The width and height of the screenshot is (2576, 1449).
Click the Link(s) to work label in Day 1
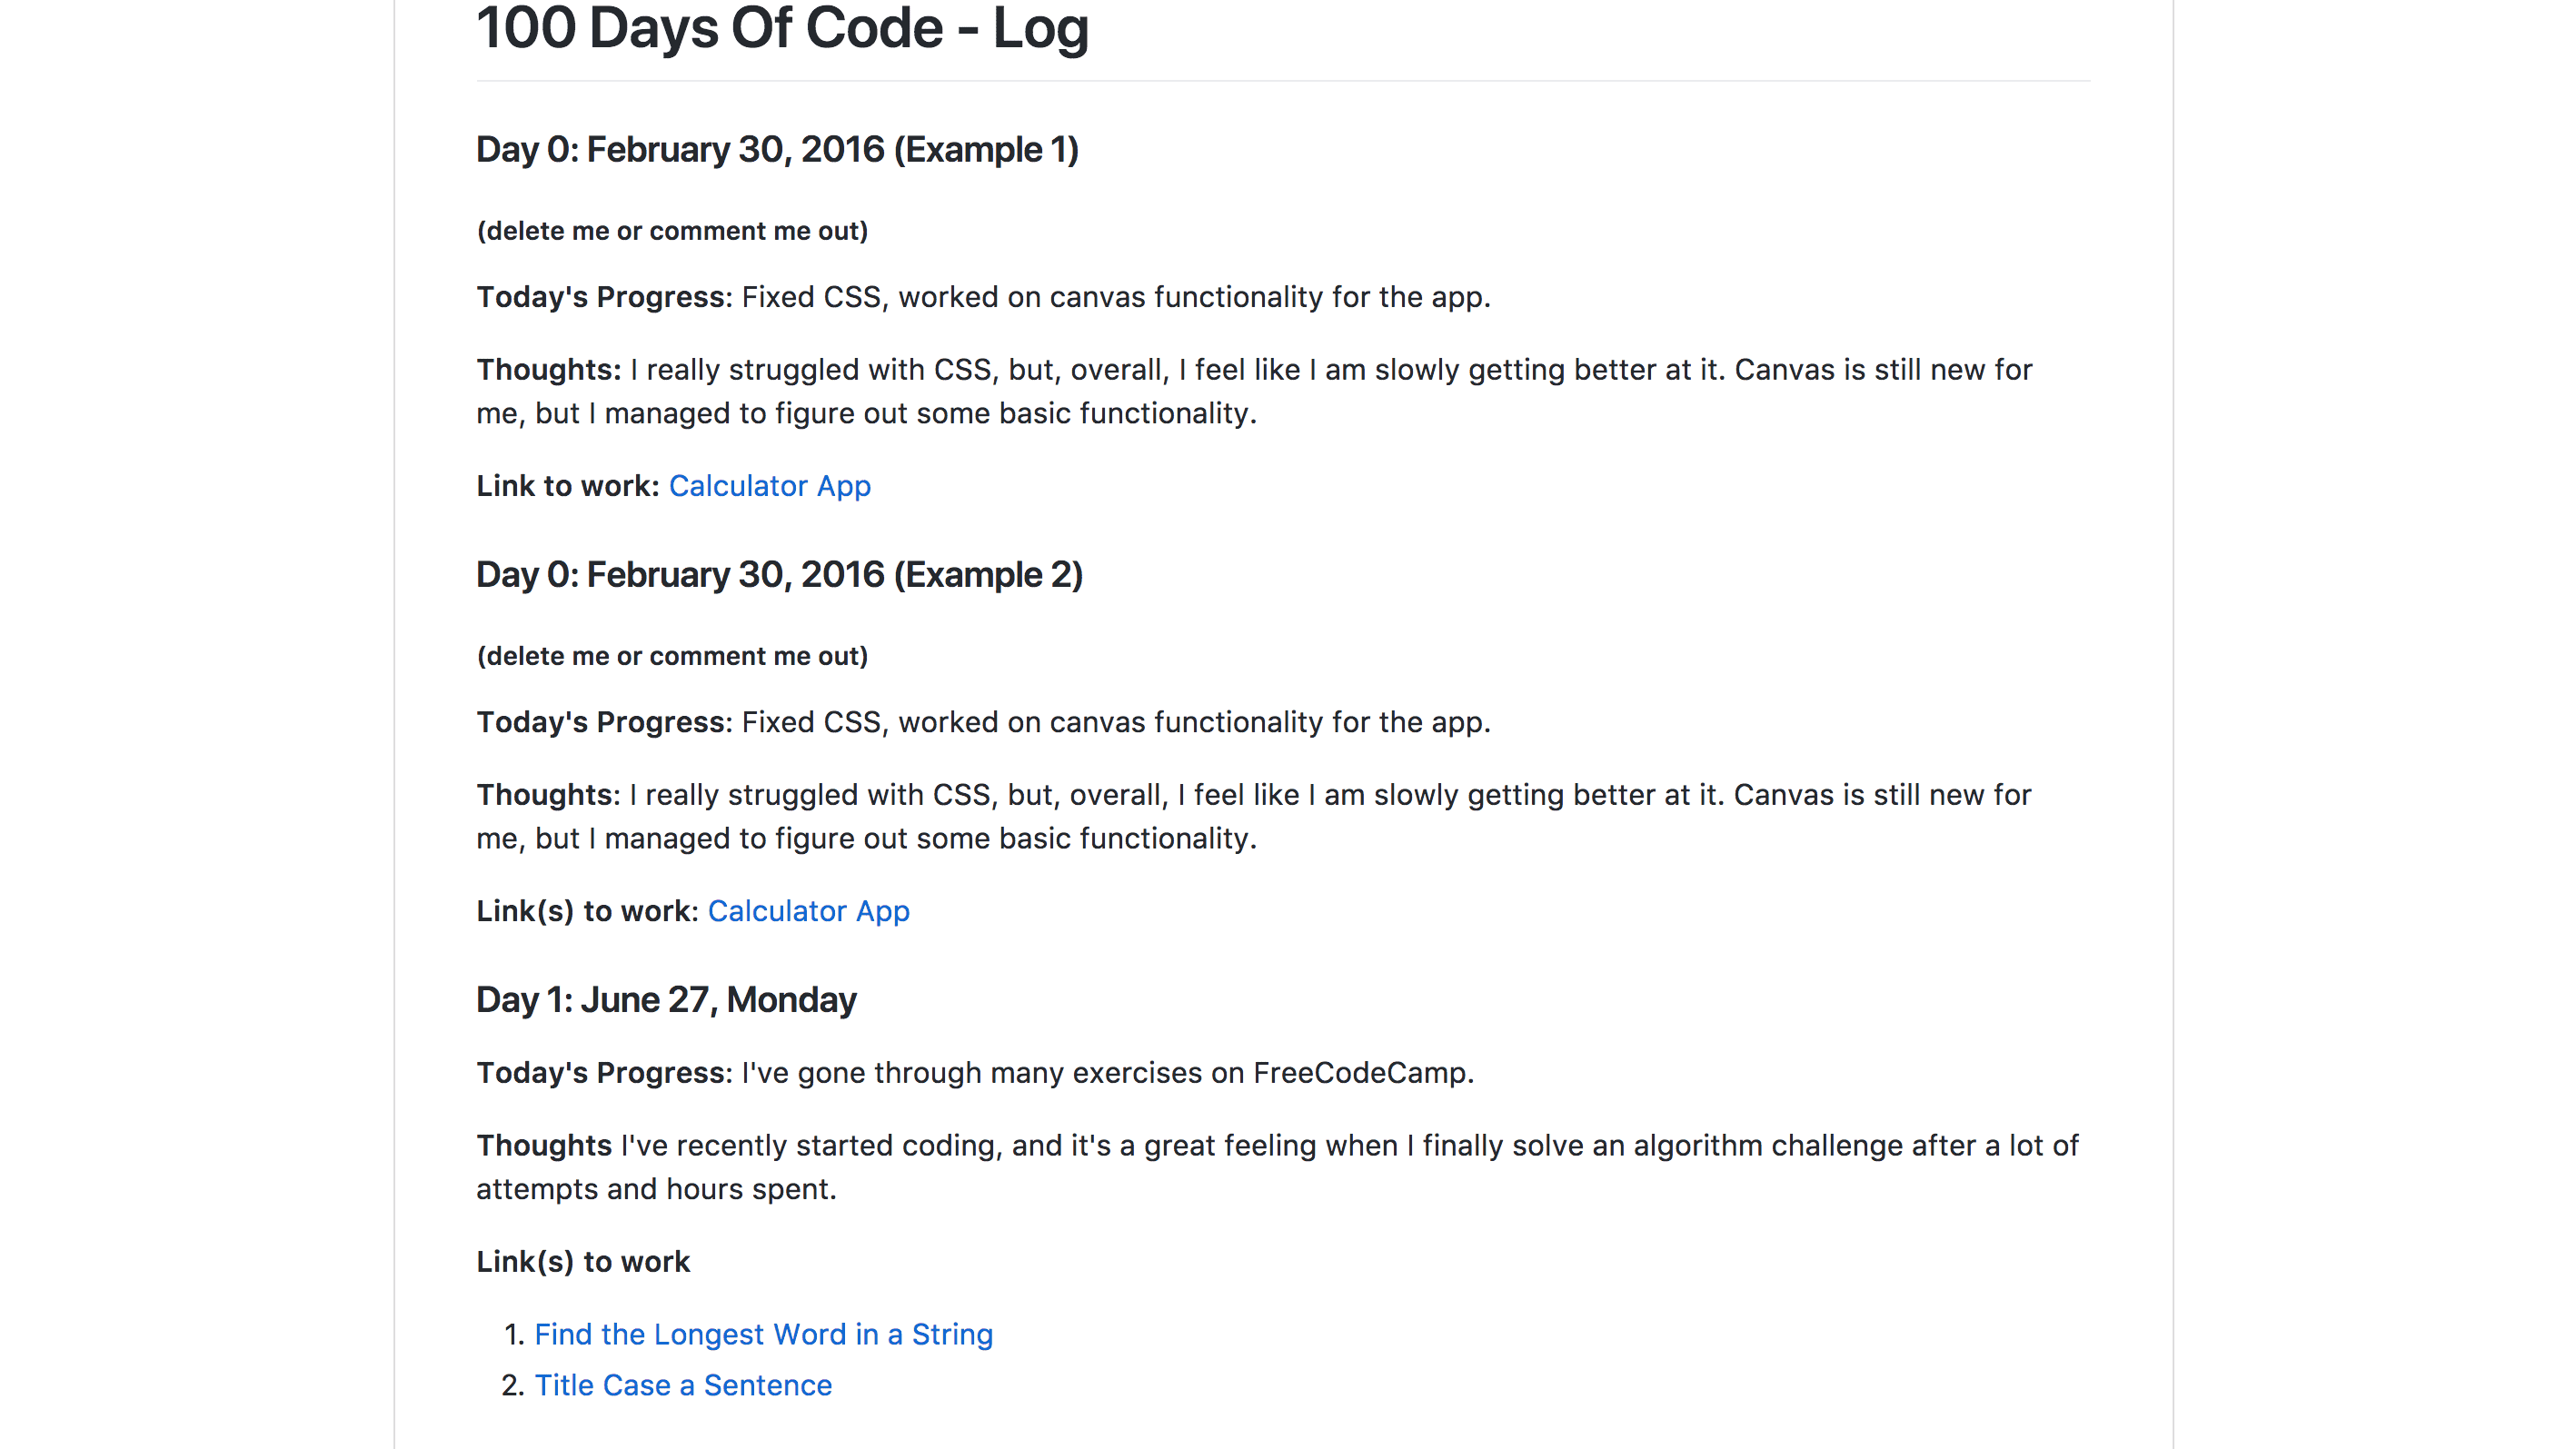point(583,1262)
